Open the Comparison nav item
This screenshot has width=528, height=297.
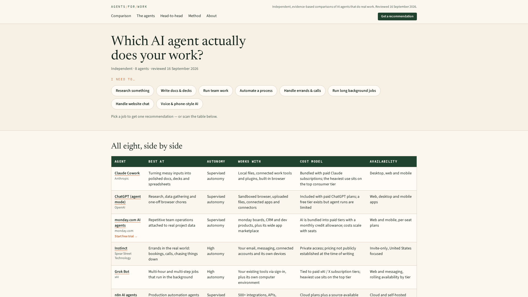[121, 16]
